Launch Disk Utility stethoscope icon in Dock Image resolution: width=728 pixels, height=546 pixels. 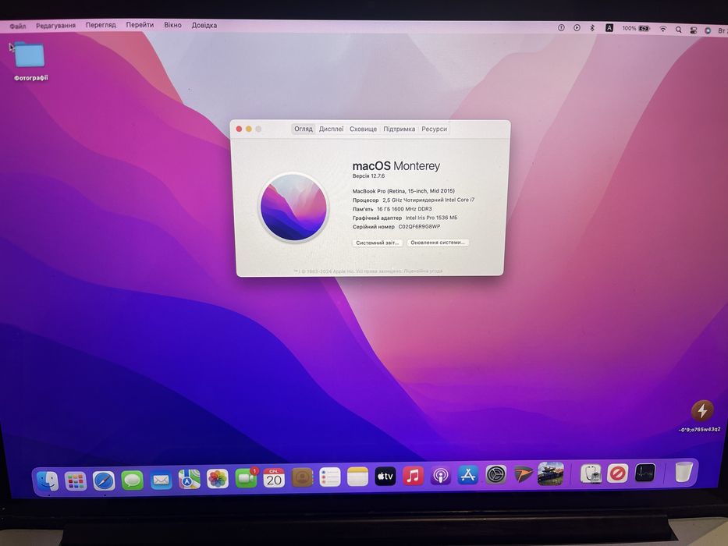[x=591, y=473]
